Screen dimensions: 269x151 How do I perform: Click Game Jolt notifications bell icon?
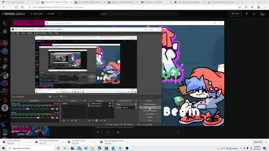(247, 14)
